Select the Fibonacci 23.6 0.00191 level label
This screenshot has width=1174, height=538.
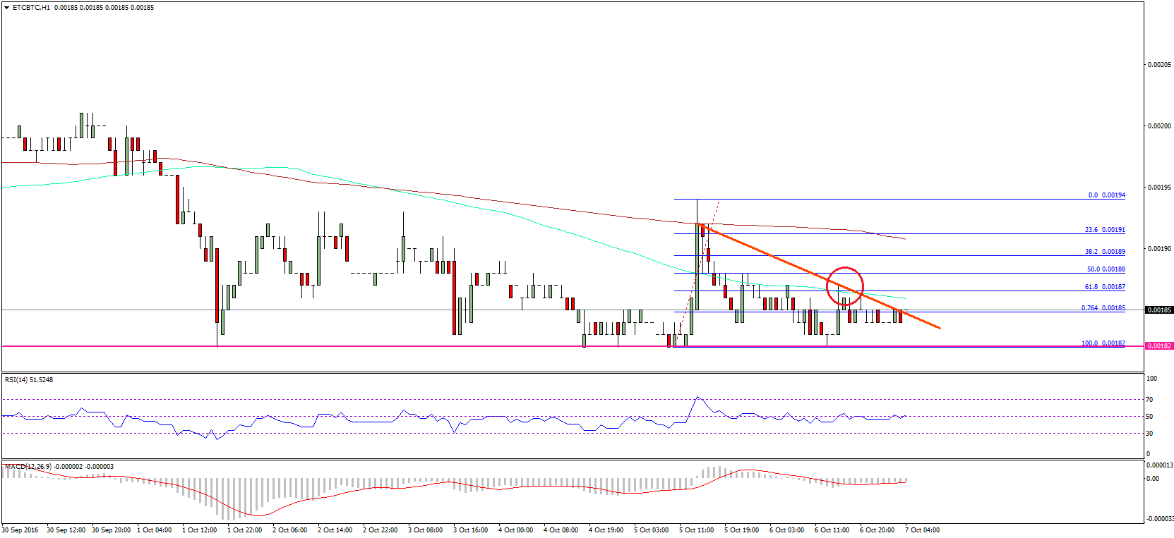[1105, 230]
